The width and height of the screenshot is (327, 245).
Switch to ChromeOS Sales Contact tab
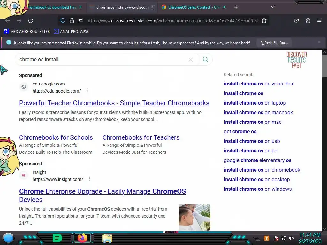click(194, 7)
